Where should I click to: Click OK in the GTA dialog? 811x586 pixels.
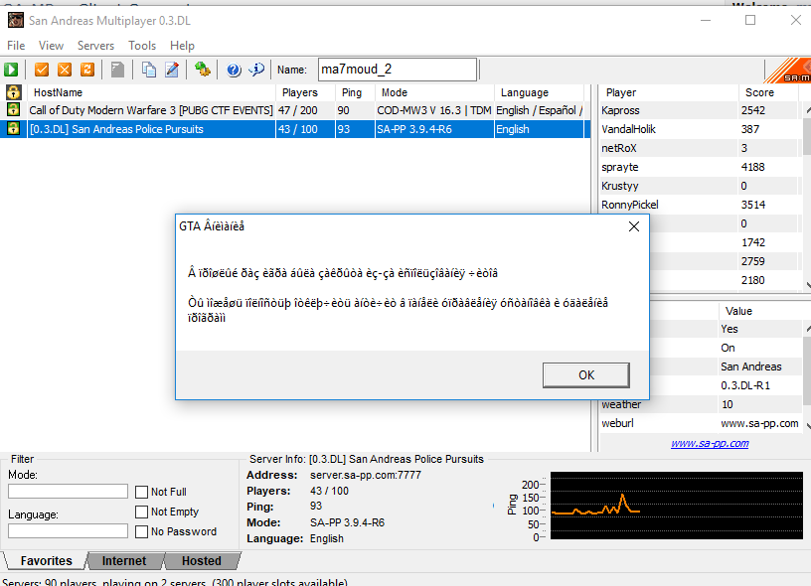click(586, 375)
